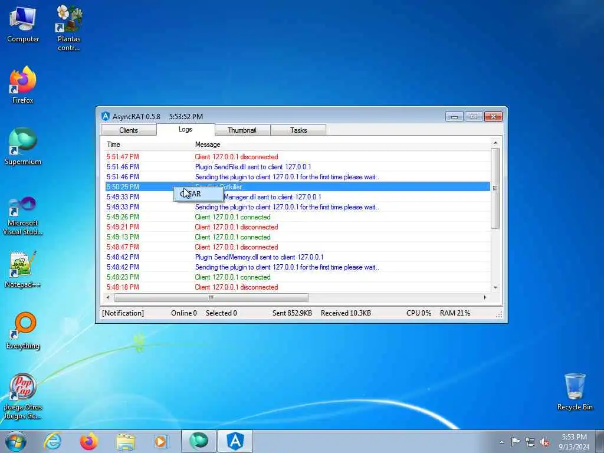
Task: Launch Notepad++ from the desktop
Action: pyautogui.click(x=23, y=269)
